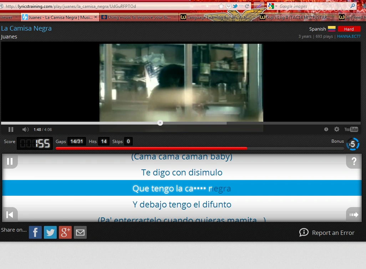
Task: Share on Twitter
Action: (50, 232)
